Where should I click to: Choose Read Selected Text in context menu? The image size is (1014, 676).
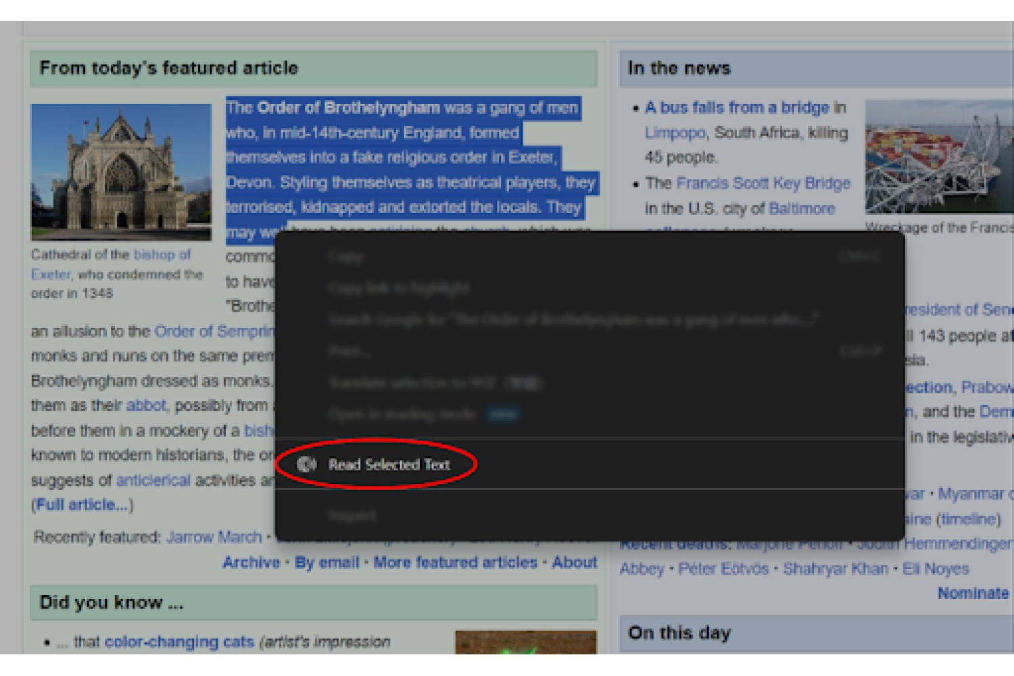(x=388, y=464)
